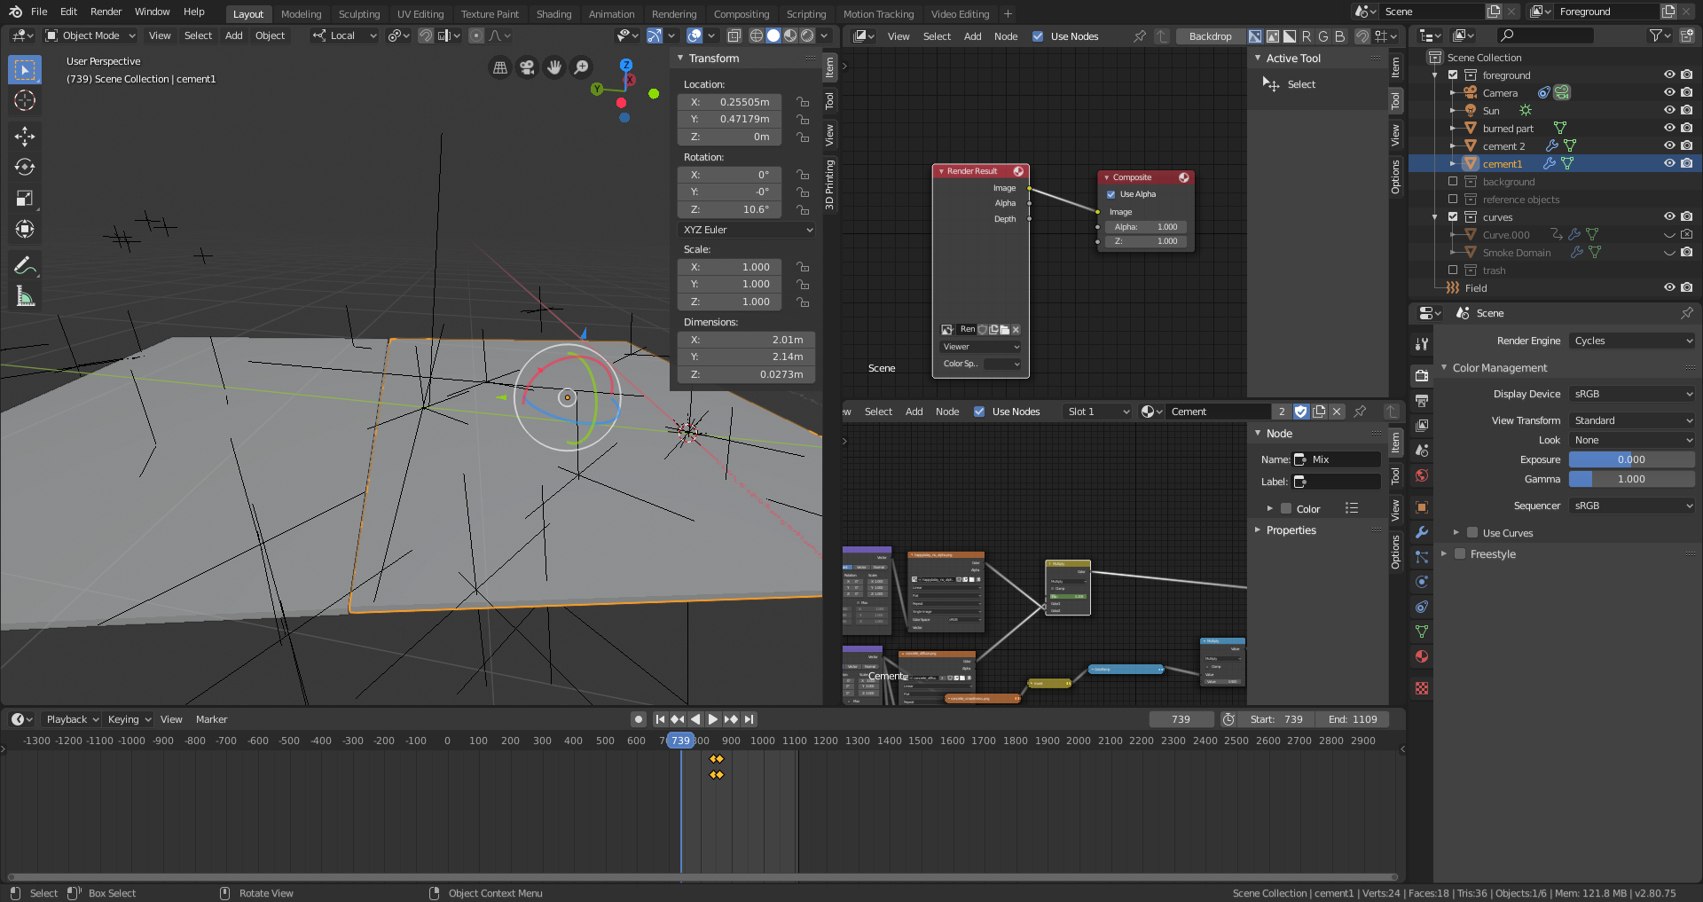
Task: Select the Rotate tool
Action: (25, 167)
